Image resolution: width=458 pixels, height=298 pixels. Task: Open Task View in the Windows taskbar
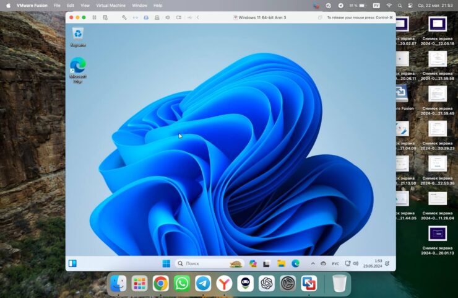(266, 264)
